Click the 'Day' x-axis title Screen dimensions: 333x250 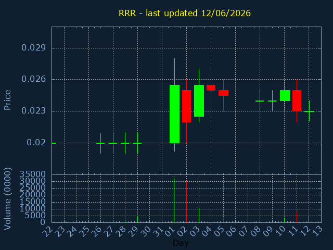181,243
